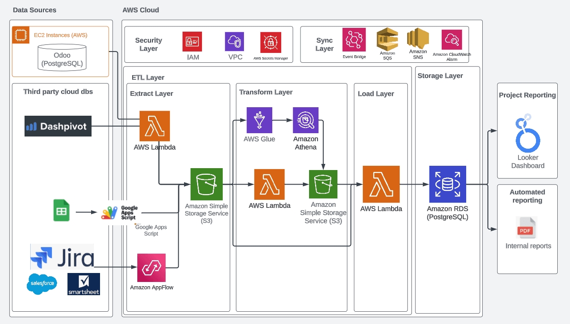
Task: Click the Load Layer AWS Lambda icon
Action: click(381, 184)
